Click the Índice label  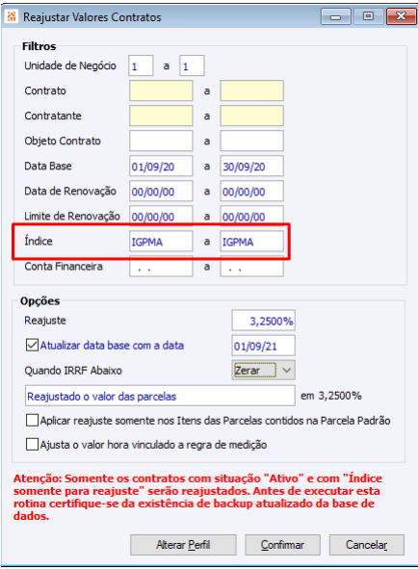[x=39, y=241]
